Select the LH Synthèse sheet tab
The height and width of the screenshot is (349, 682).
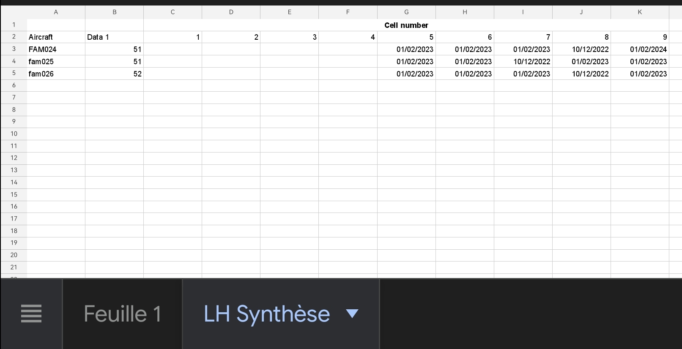281,314
